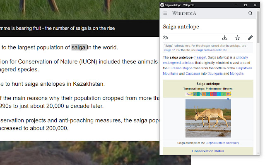The image size is (265, 165).
Task: Click the PreЄ Precambrian timeline segment
Action: click(189, 94)
